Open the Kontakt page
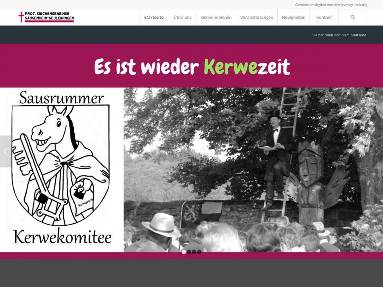Viewport: 383px width, 287px height. coord(324,17)
